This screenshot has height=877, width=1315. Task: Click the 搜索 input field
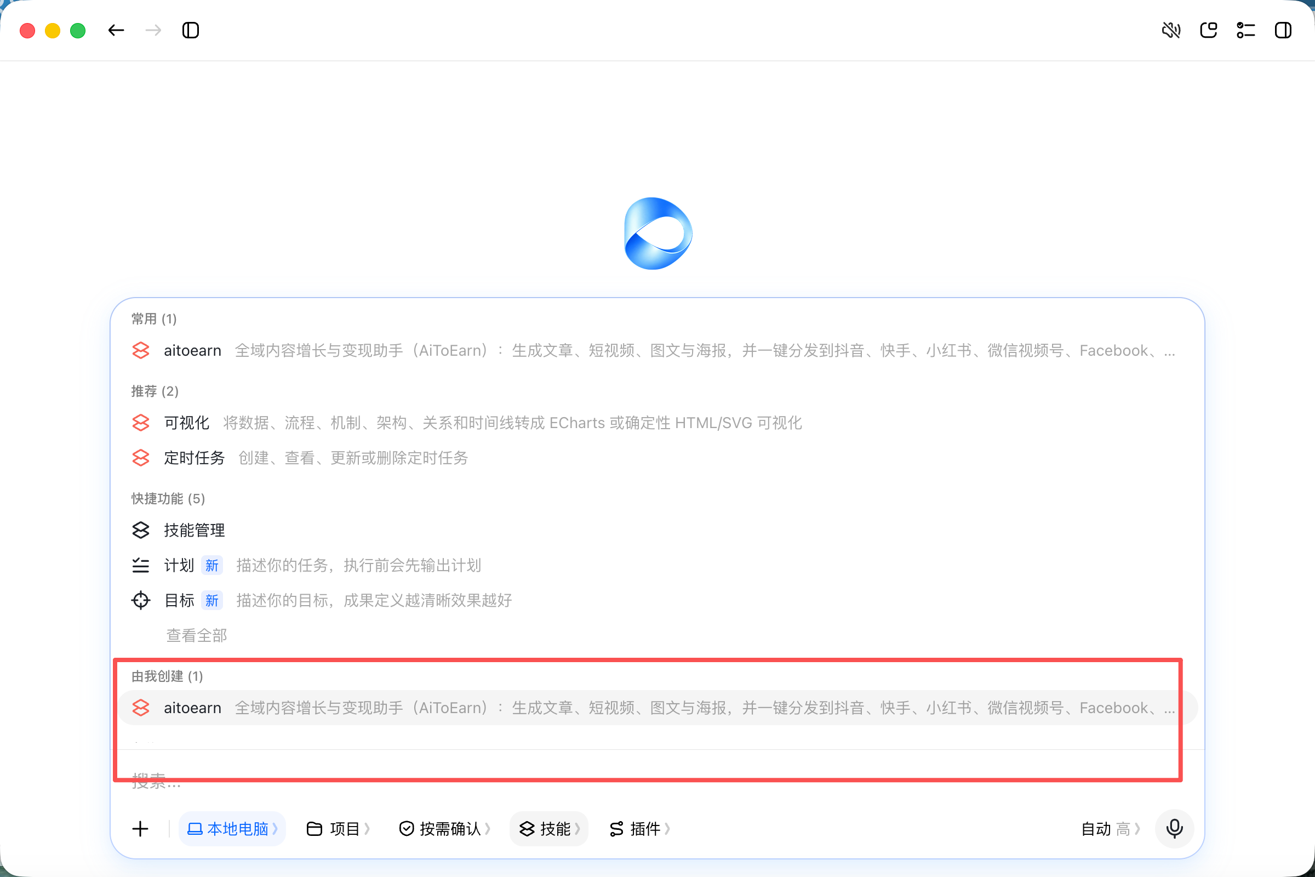pyautogui.click(x=658, y=782)
